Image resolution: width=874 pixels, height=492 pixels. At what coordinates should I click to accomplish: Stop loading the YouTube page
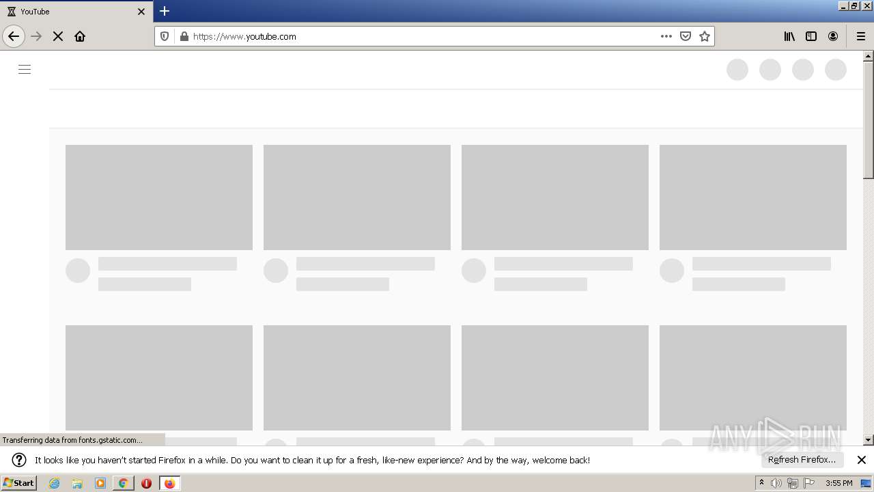(x=58, y=36)
